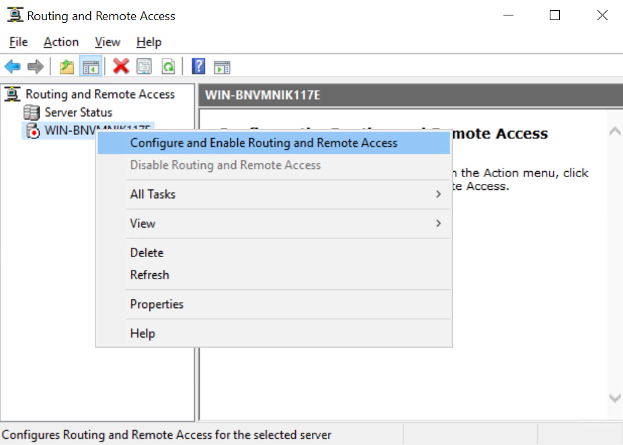
Task: Open the Action menu
Action: [x=61, y=42]
